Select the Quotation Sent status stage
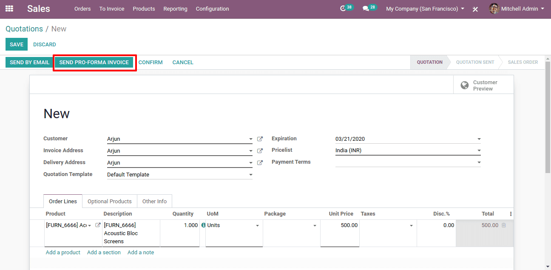Viewport: 551px width, 270px height. (x=475, y=62)
